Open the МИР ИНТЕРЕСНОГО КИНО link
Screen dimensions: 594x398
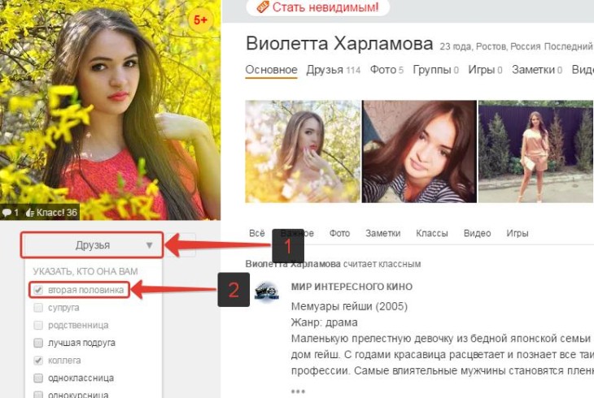[352, 287]
